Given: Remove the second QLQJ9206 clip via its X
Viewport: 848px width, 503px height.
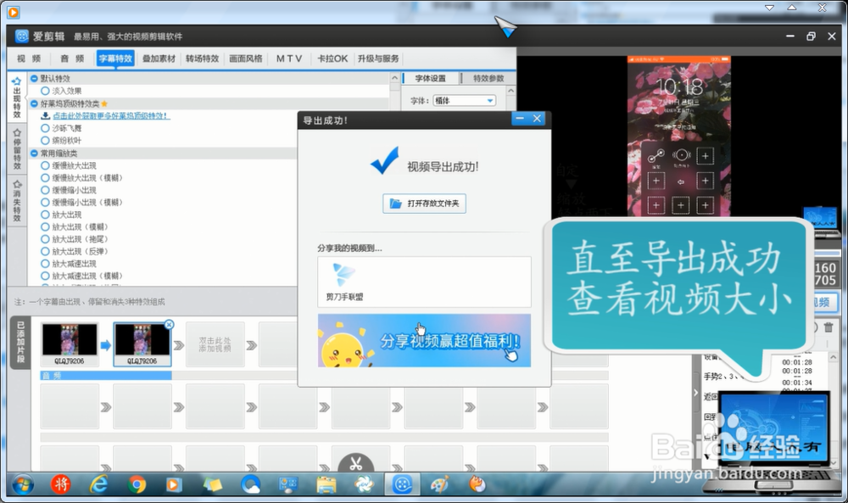Looking at the screenshot, I should (x=169, y=325).
